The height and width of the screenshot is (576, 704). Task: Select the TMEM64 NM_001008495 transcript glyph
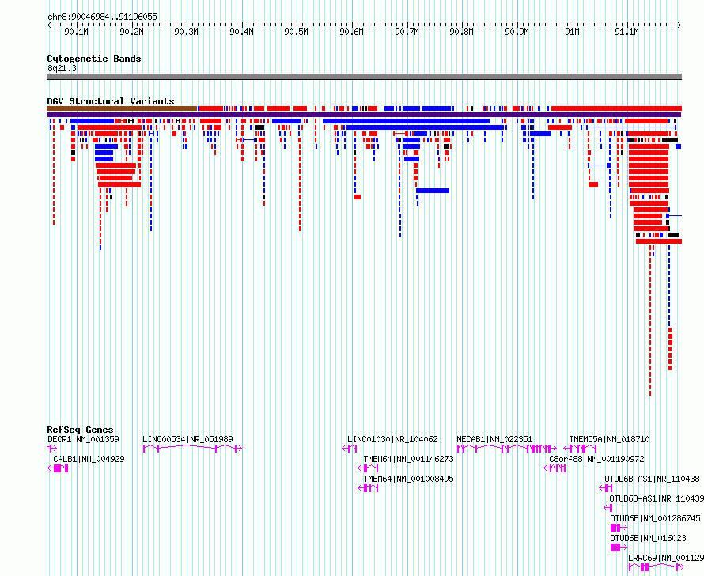point(368,488)
